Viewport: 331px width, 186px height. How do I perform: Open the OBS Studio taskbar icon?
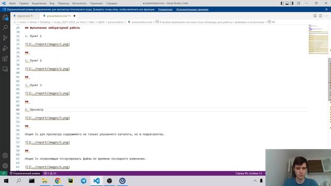[x=109, y=181]
